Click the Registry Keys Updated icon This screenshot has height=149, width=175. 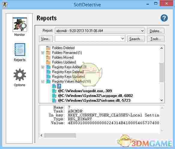click(48, 77)
